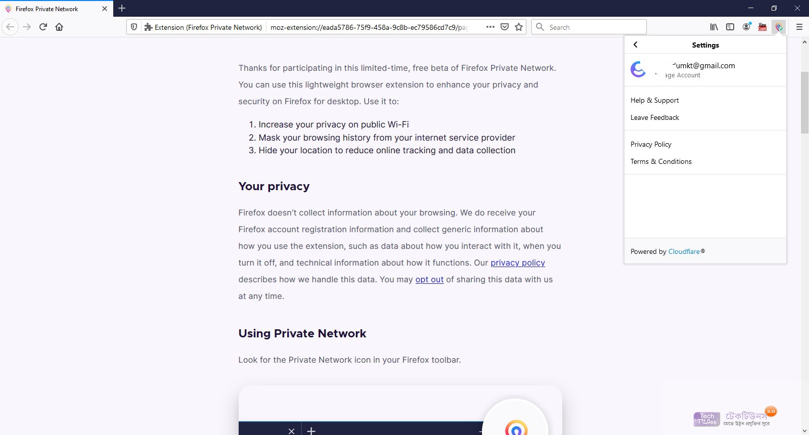Go to the Firefox home page
The width and height of the screenshot is (809, 435).
pos(59,27)
